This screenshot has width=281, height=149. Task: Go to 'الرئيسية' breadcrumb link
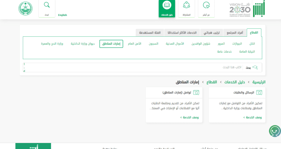point(259,82)
